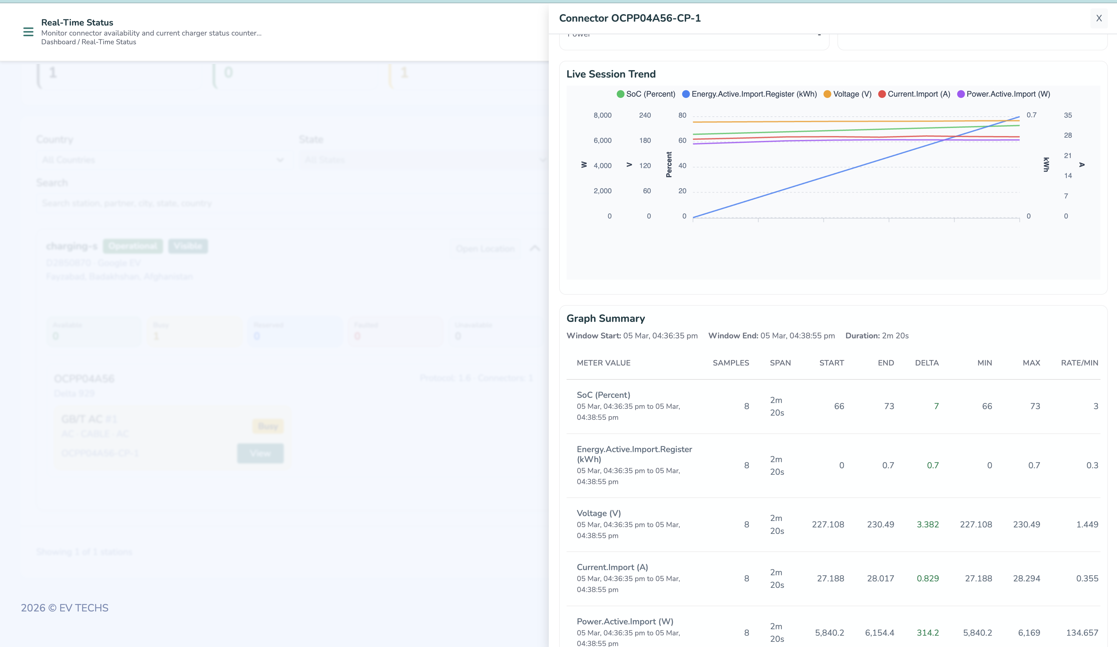This screenshot has height=647, width=1117.
Task: Collapse the charging-s station chevron
Action: (x=535, y=248)
